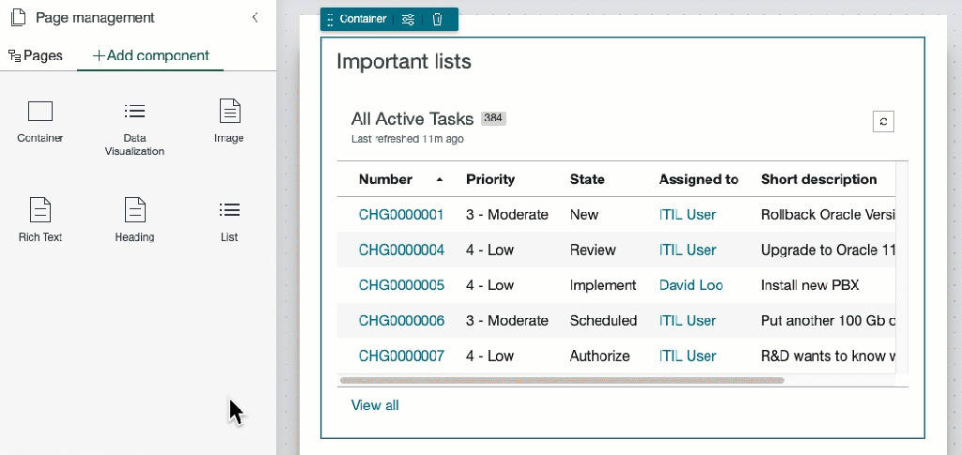The width and height of the screenshot is (962, 455).
Task: Open record CHG0000006
Action: point(401,321)
